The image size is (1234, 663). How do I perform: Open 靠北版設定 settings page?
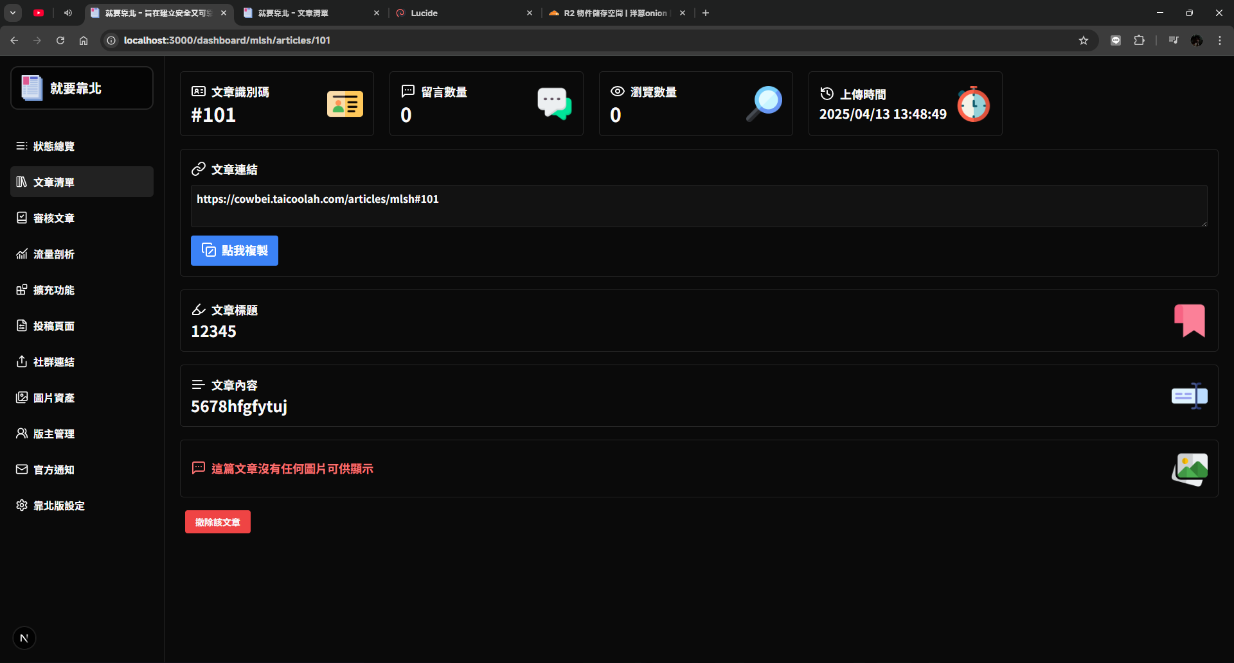pos(58,506)
